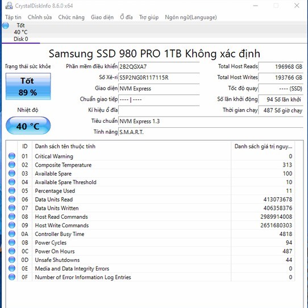Click the status orb for Available Spare
Image resolution: width=308 pixels, height=308 pixels.
click(12, 173)
